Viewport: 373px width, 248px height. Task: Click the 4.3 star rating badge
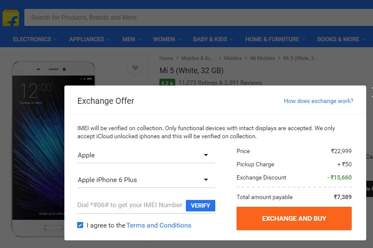(167, 82)
